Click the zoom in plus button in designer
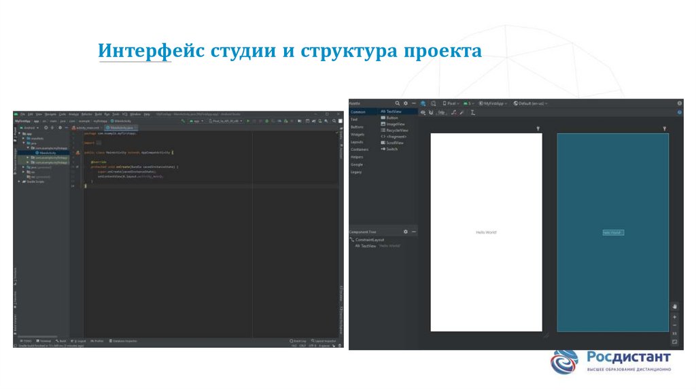The image size is (696, 390). point(674,317)
